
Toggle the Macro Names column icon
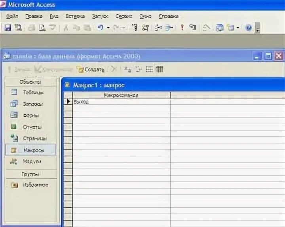[x=135, y=28]
